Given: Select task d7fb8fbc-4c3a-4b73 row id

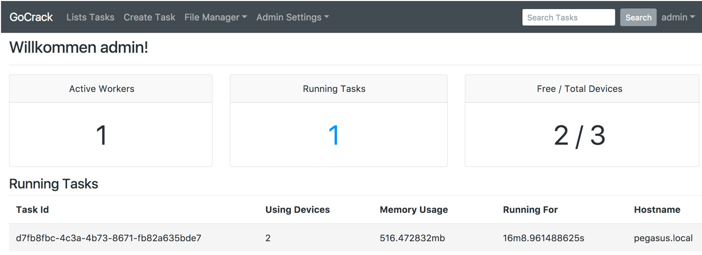Looking at the screenshot, I should 109,238.
